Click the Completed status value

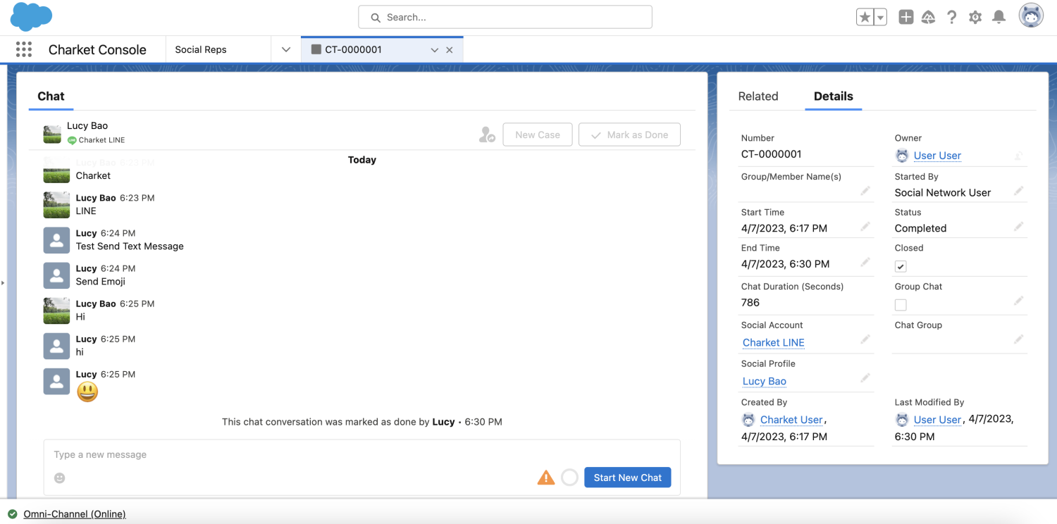point(920,228)
